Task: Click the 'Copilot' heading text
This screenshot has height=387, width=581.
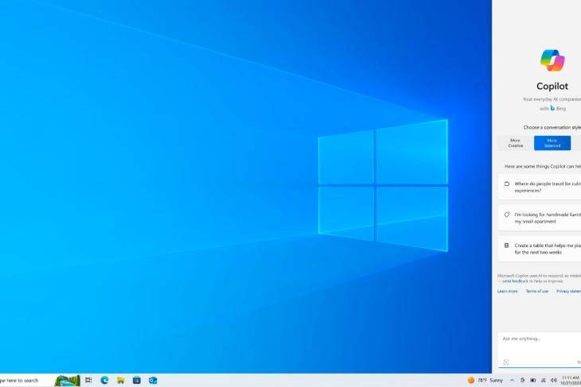Action: (552, 86)
